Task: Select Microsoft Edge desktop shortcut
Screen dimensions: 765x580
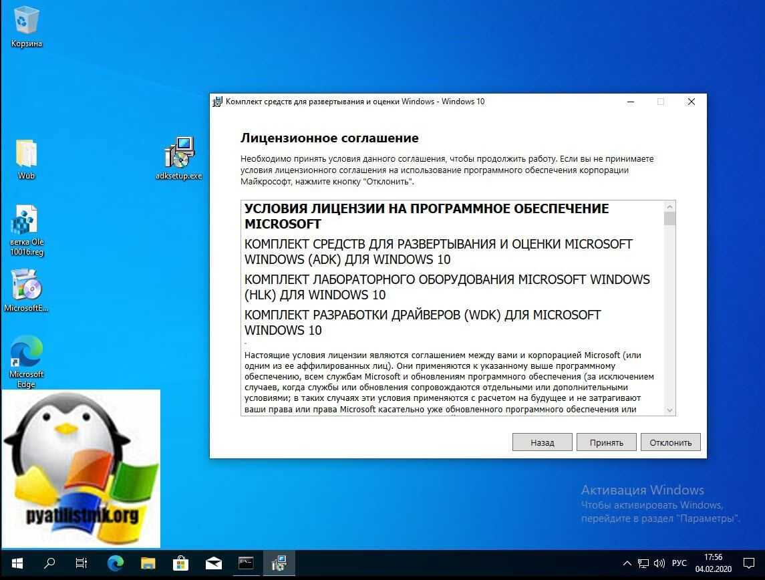Action: pyautogui.click(x=26, y=361)
